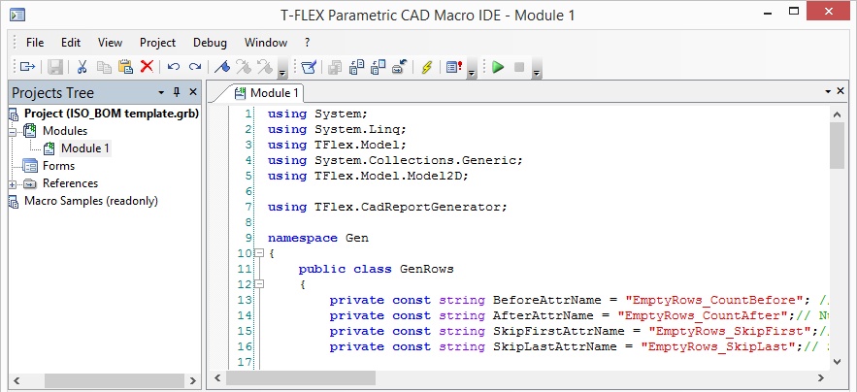Click the add module icon
The width and height of the screenshot is (857, 392).
(357, 67)
